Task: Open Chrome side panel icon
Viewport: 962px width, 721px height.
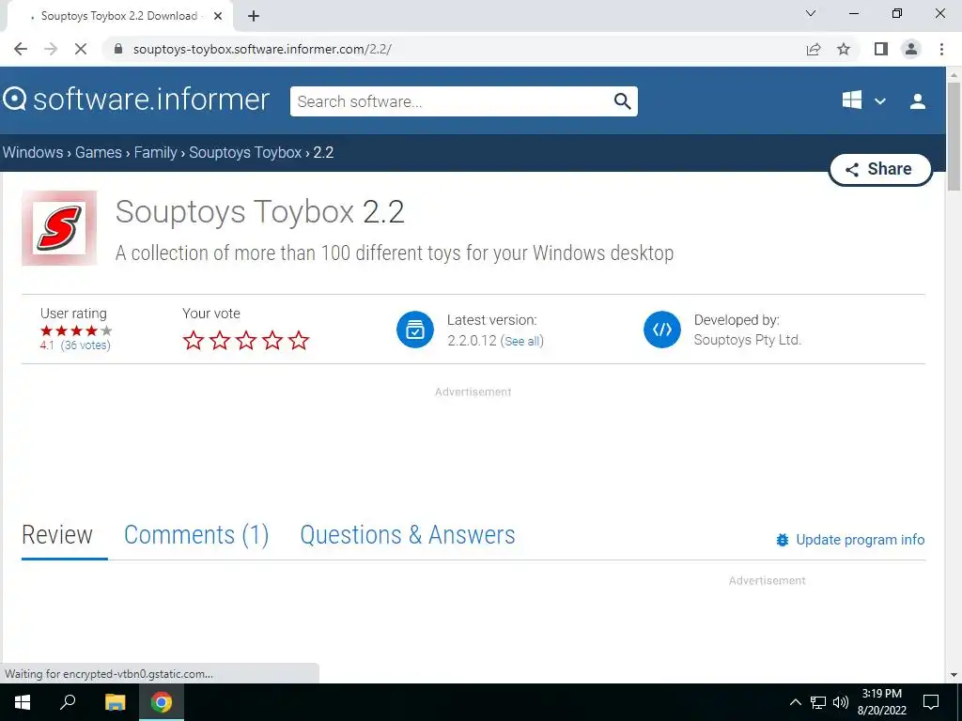Action: point(881,49)
